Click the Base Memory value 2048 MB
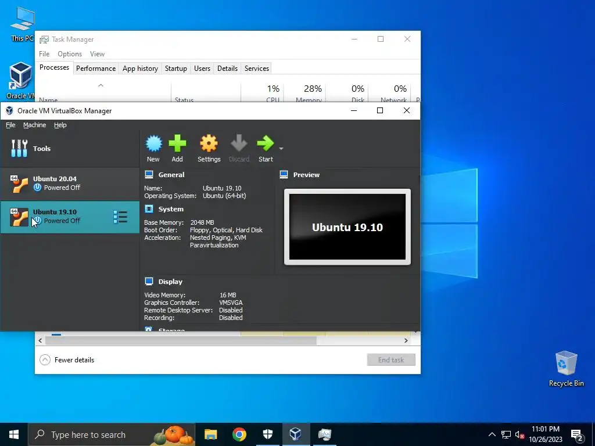This screenshot has width=595, height=446. pyautogui.click(x=202, y=222)
